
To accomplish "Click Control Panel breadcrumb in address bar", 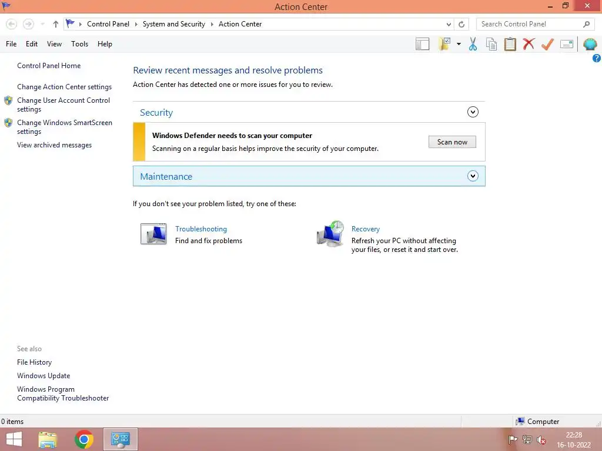I will point(108,23).
